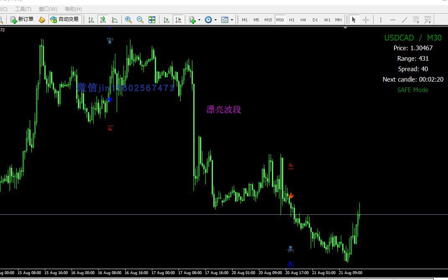Screen dimensions: 448x280
Task: Expand the indicators dropdown arrow
Action: tap(199, 20)
